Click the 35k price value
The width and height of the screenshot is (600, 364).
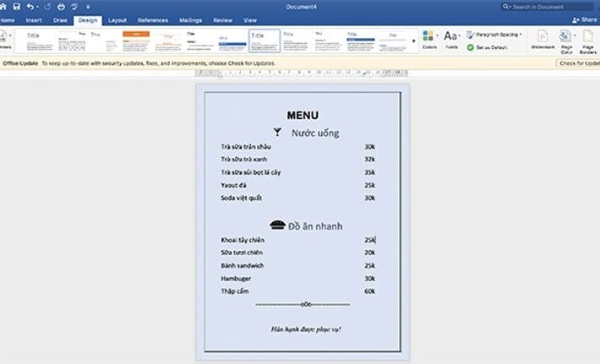pyautogui.click(x=369, y=172)
